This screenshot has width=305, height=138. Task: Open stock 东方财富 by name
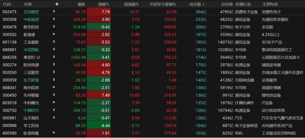tap(31, 80)
